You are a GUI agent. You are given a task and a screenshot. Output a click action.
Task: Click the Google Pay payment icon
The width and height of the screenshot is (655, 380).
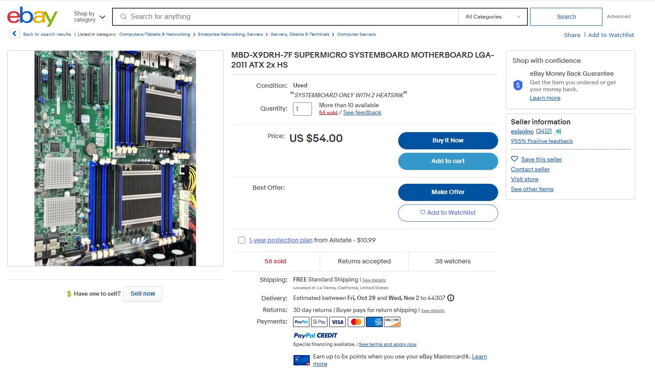coord(319,322)
